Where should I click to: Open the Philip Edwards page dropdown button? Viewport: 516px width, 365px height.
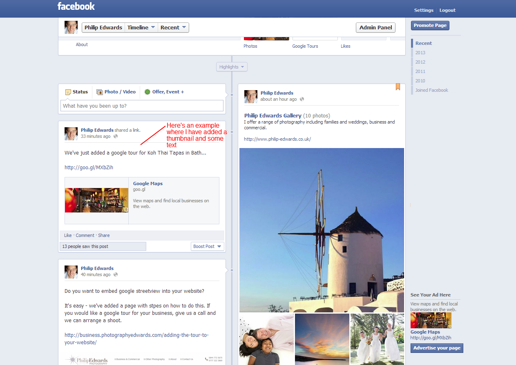(x=103, y=27)
